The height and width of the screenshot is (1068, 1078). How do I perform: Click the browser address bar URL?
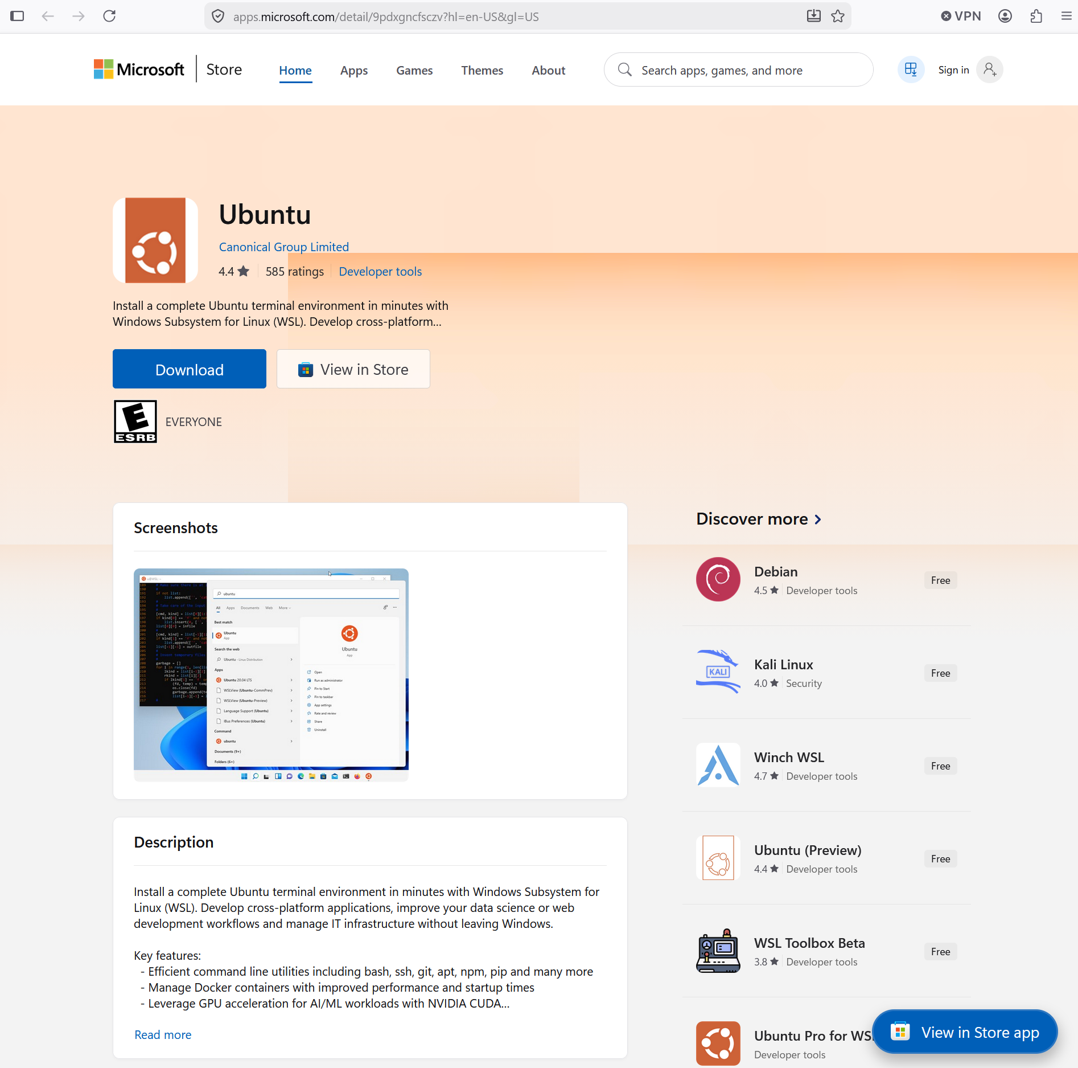pos(386,17)
